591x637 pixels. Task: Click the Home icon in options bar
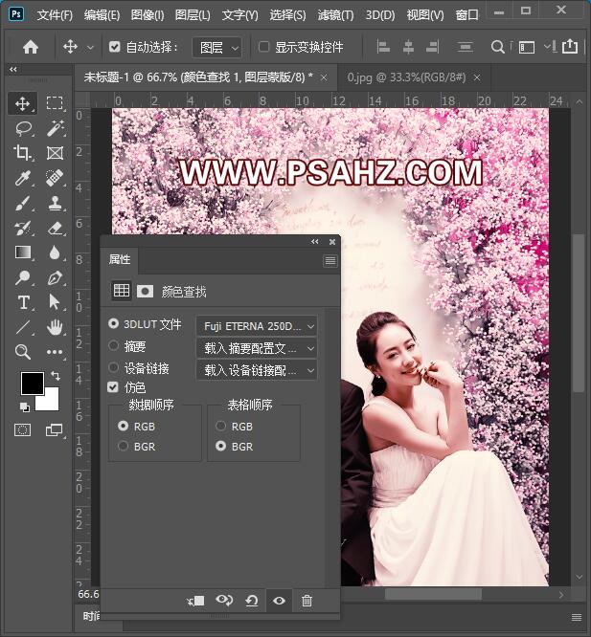(x=31, y=47)
